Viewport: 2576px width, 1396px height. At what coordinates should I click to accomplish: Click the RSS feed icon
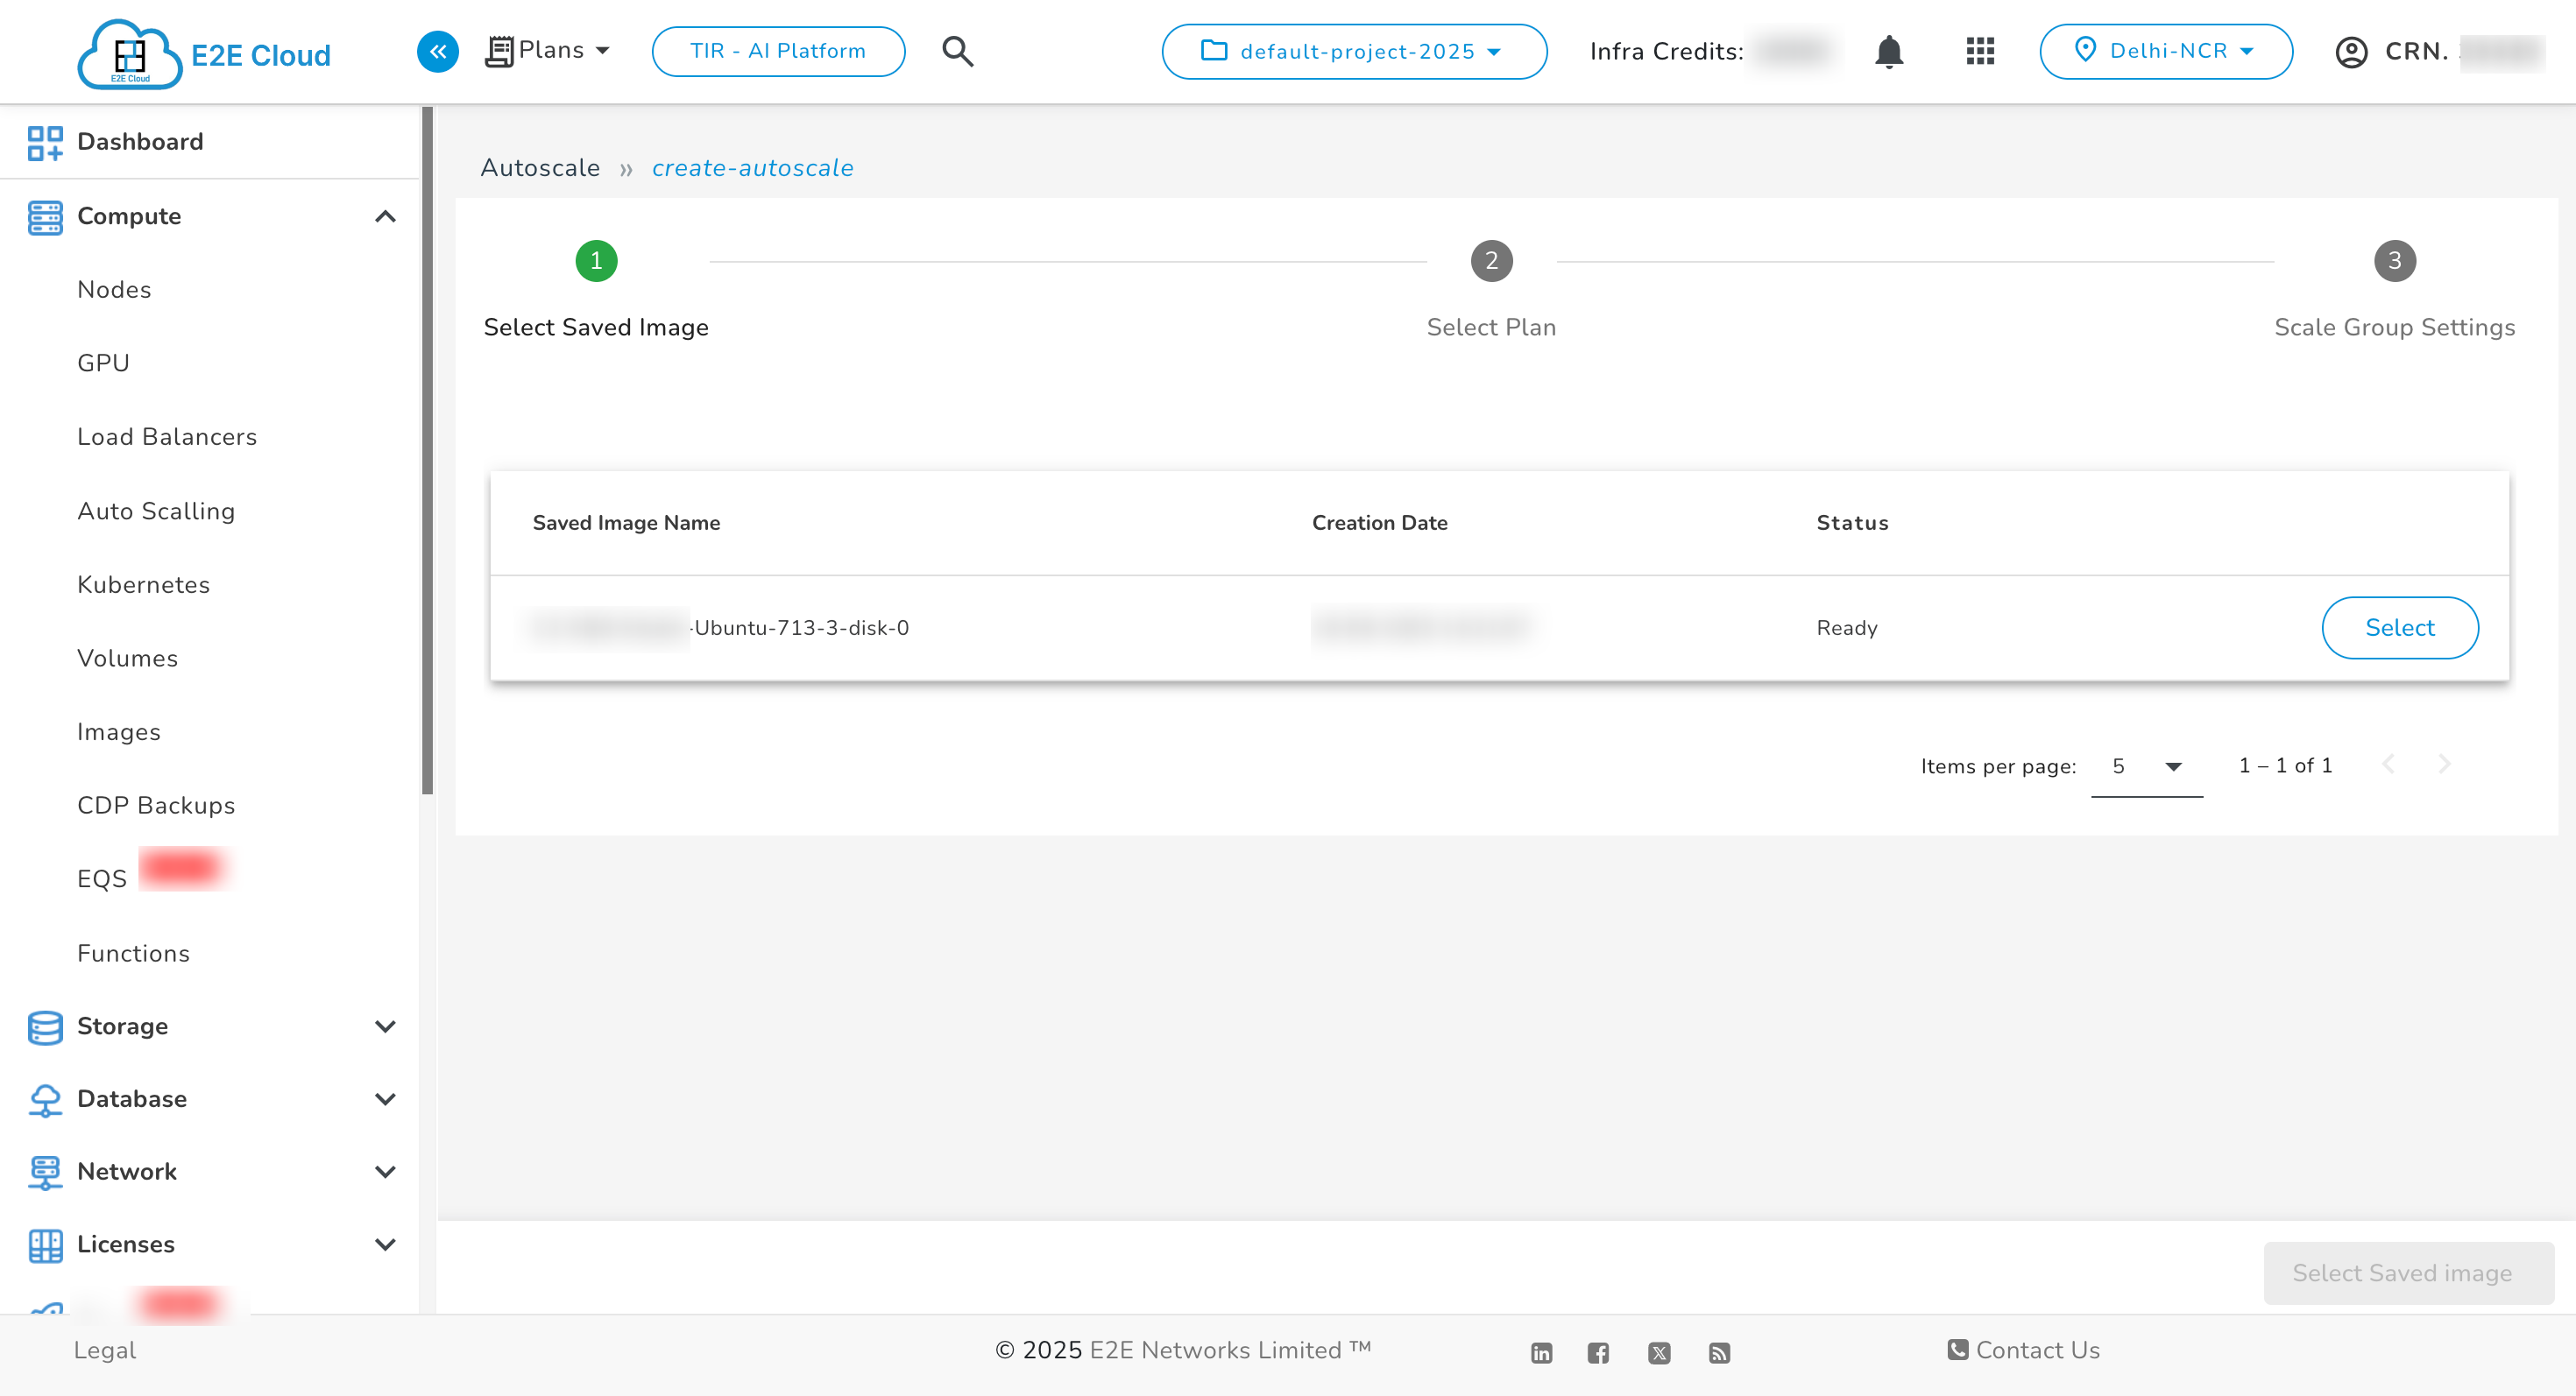coord(1719,1353)
